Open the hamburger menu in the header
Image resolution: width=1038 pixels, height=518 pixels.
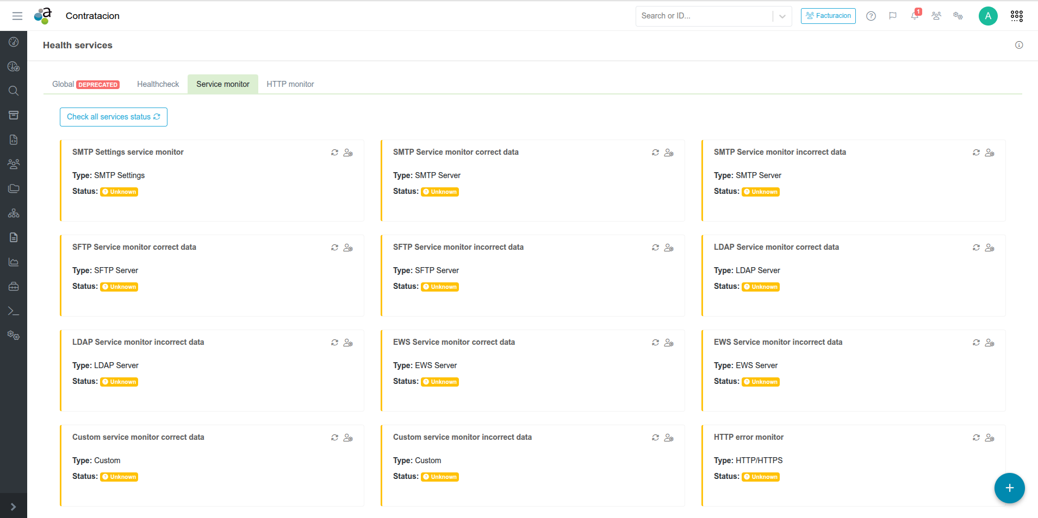pyautogui.click(x=17, y=16)
